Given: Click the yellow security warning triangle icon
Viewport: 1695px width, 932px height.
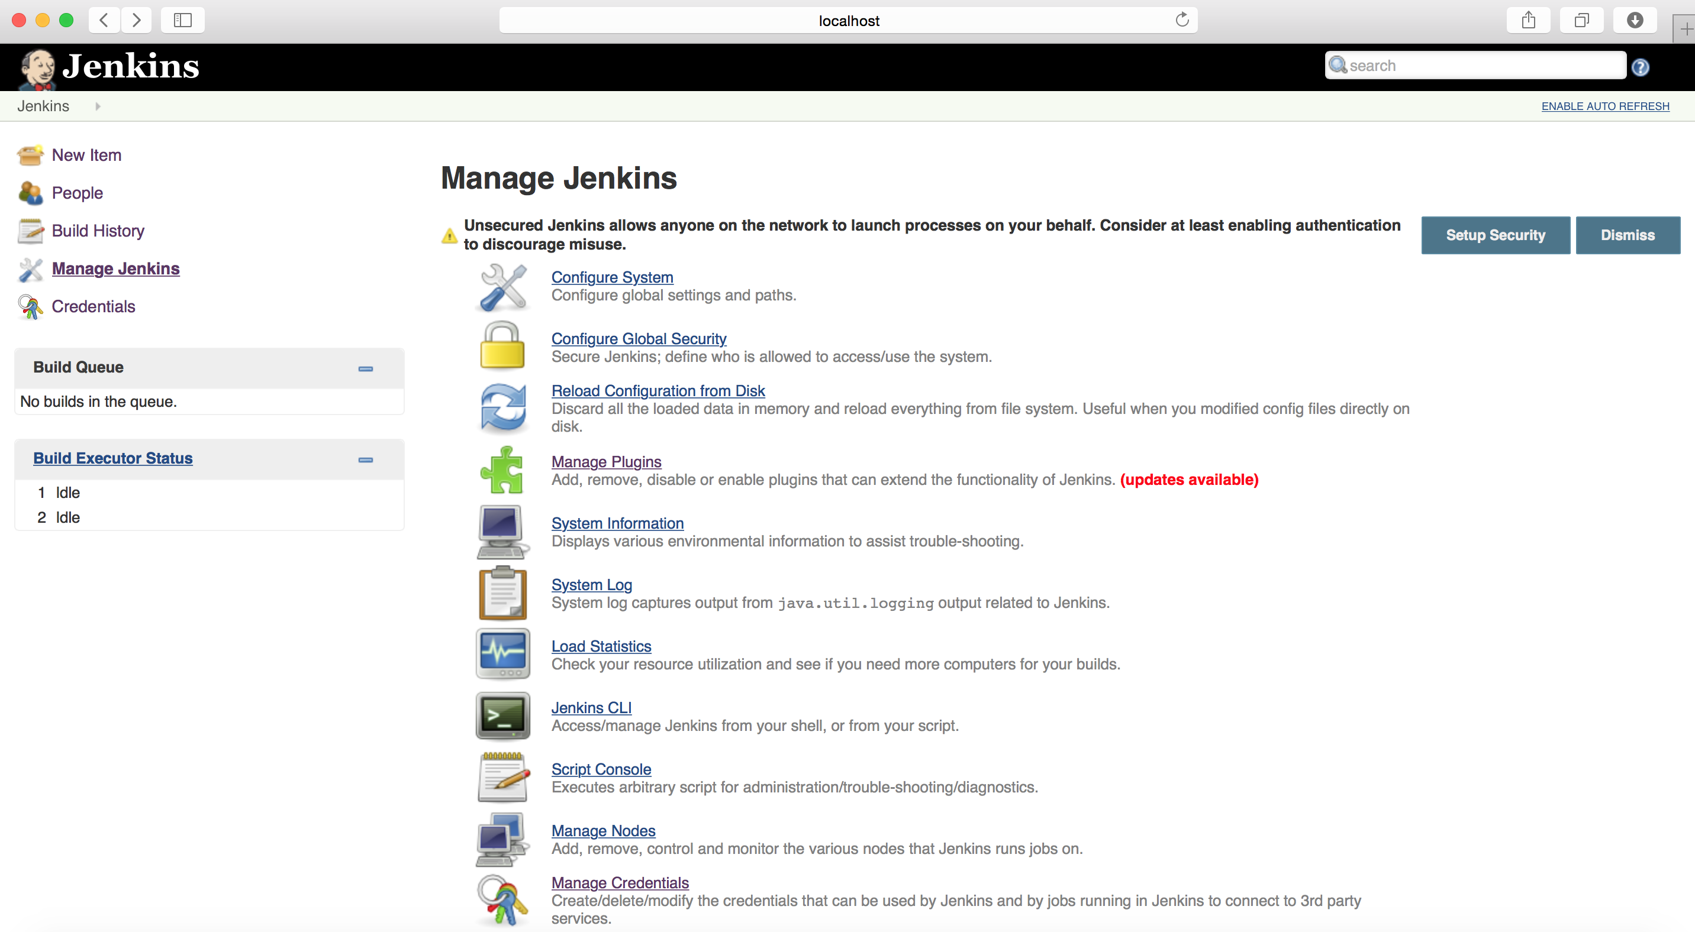Looking at the screenshot, I should (x=449, y=235).
